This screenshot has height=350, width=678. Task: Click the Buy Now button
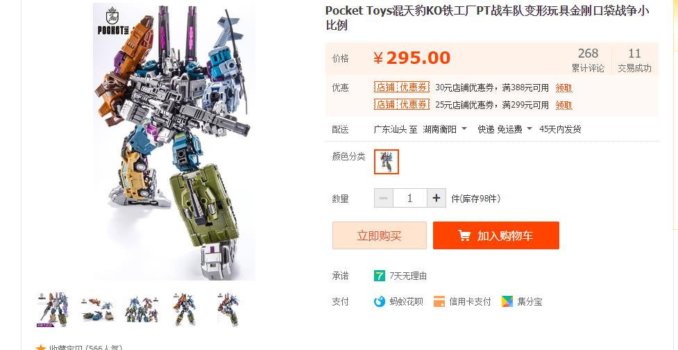pos(379,235)
